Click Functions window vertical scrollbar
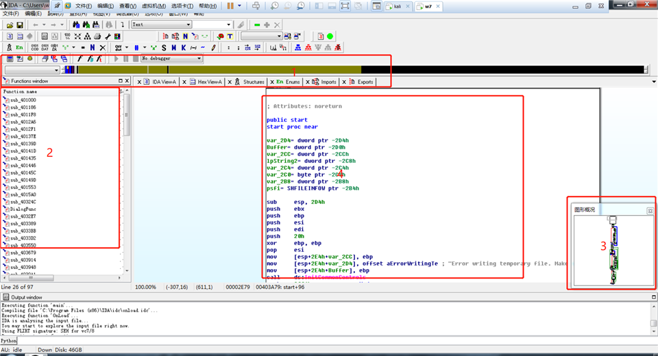 (x=127, y=181)
